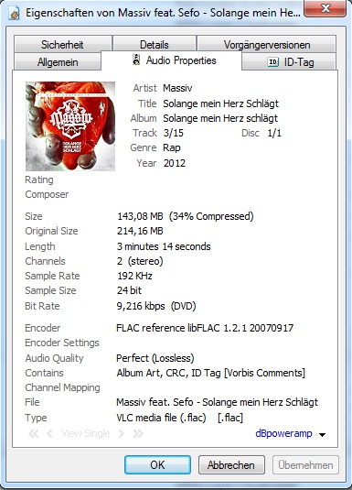352x490 pixels.
Task: Click the Channel Mapping label
Action: click(62, 387)
